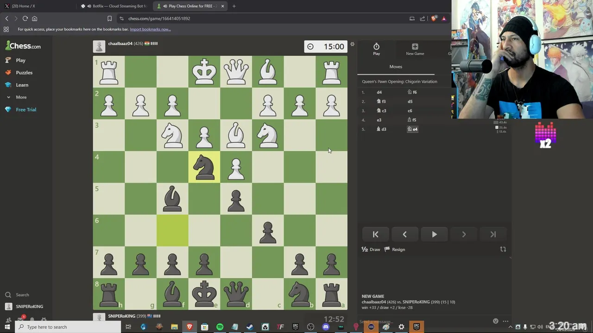Click the opponent's 15:00 clock

326,46
